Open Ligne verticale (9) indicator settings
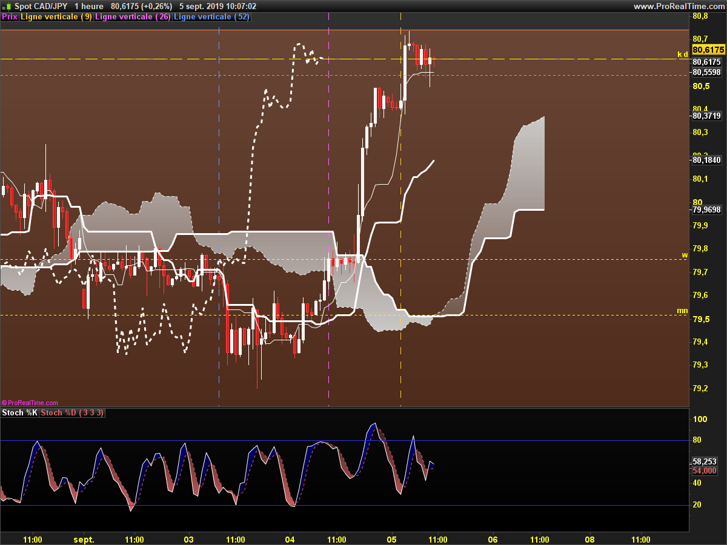This screenshot has width=727, height=545. [x=56, y=17]
